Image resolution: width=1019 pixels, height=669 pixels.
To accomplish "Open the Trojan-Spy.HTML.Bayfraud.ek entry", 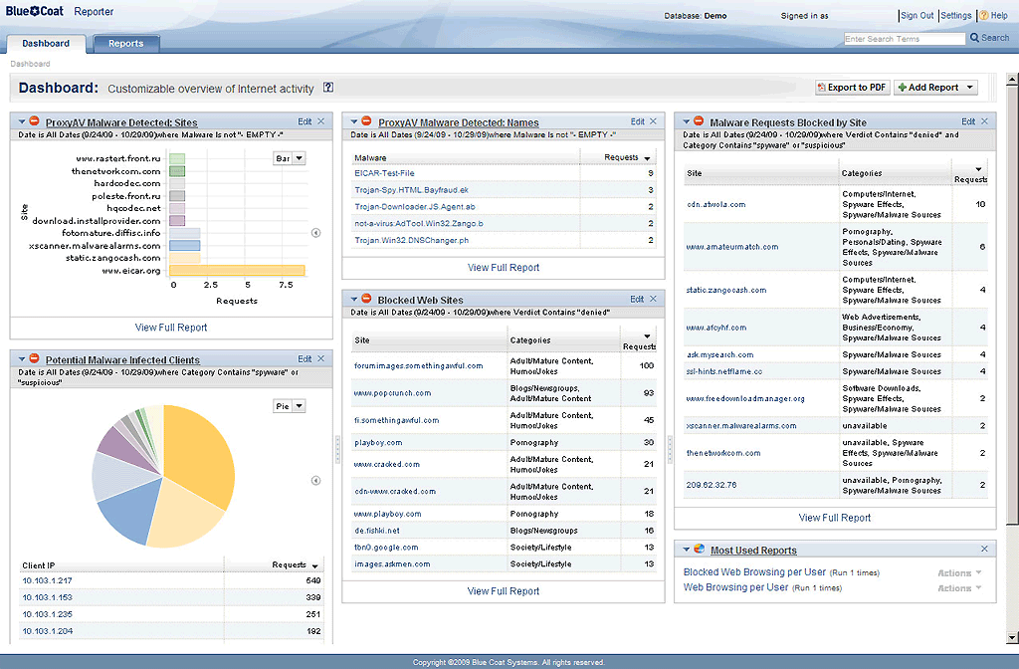I will pyautogui.click(x=411, y=190).
